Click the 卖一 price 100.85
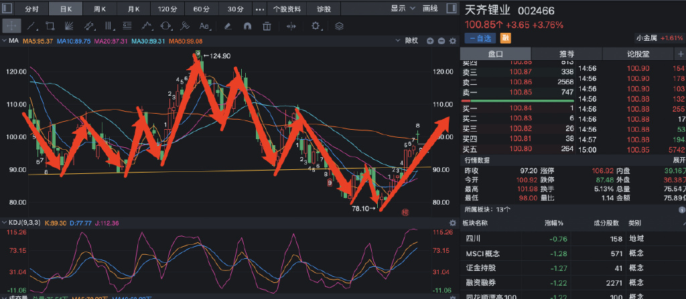This screenshot has height=299, width=686. coord(521,92)
